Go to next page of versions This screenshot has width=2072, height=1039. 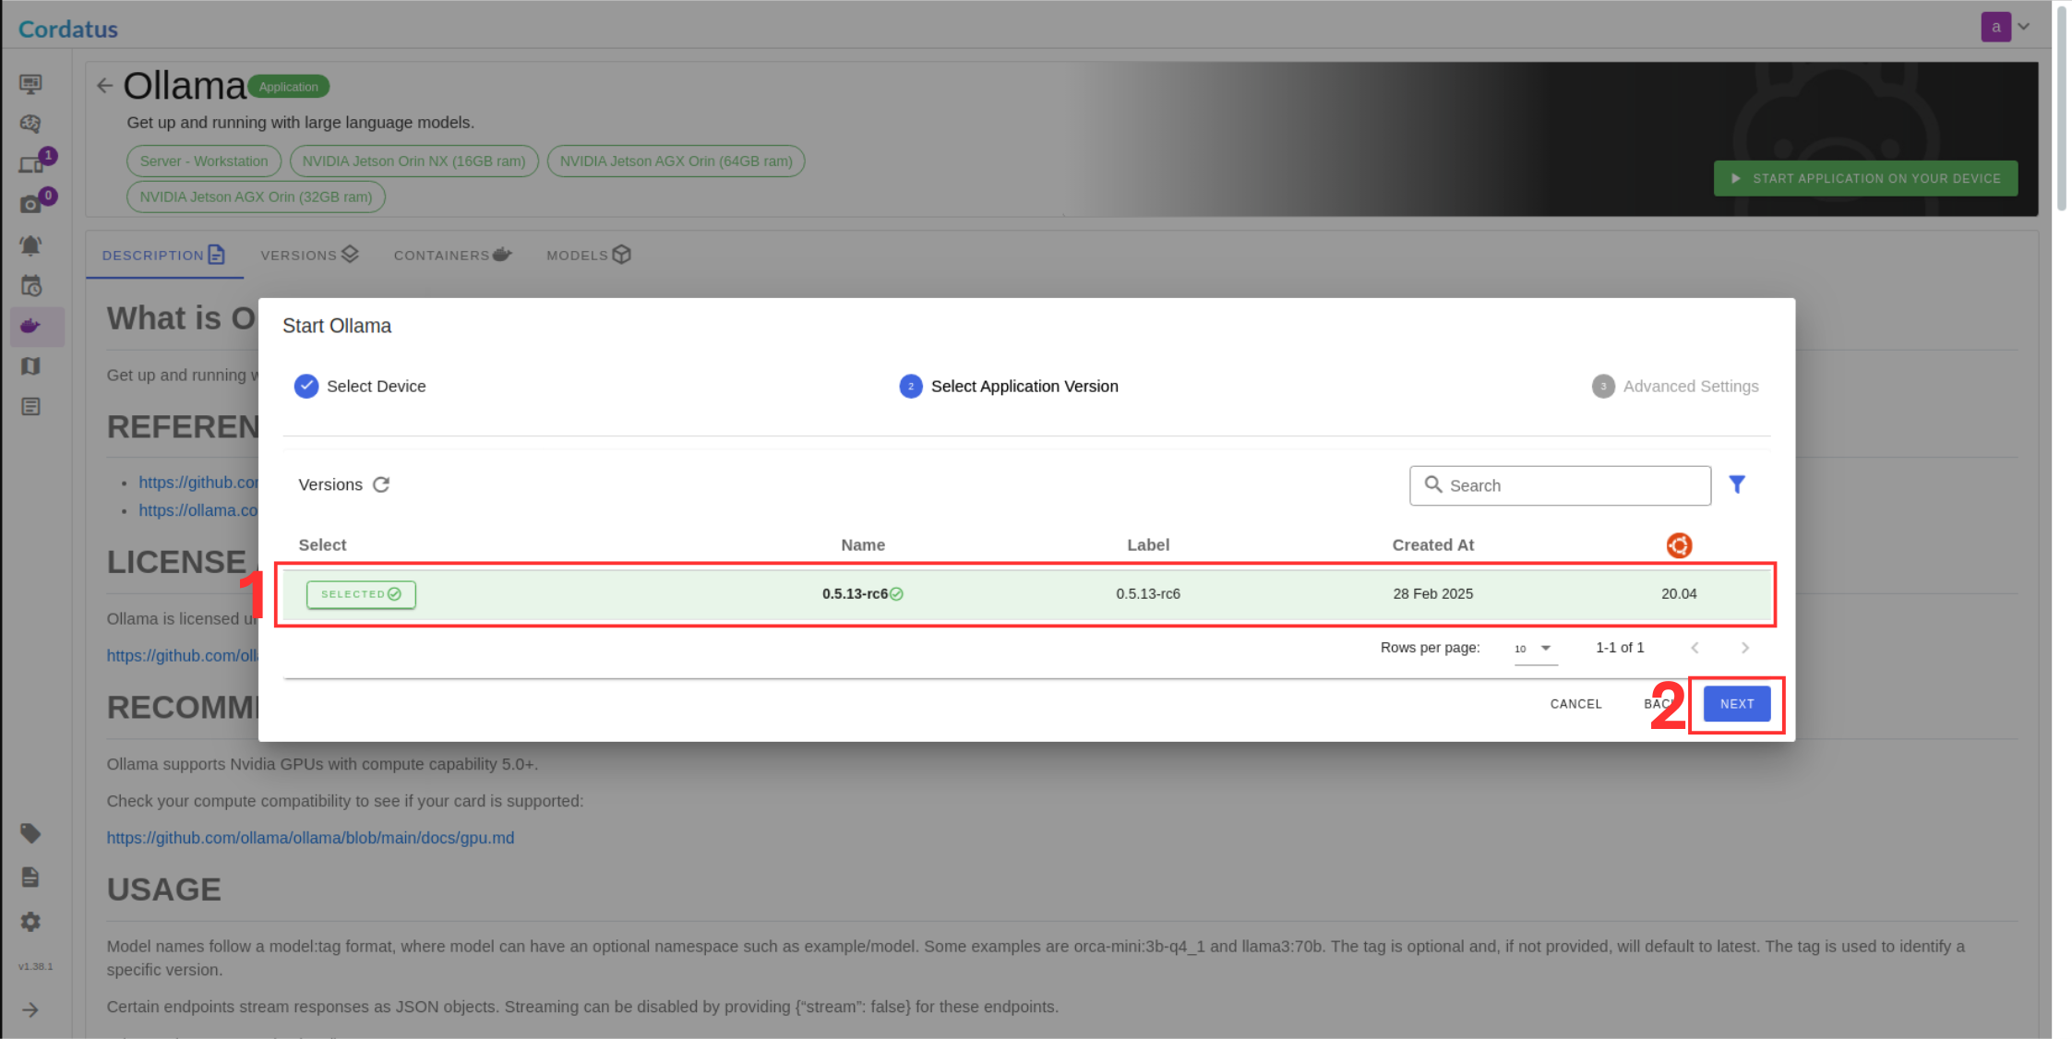[x=1744, y=648]
